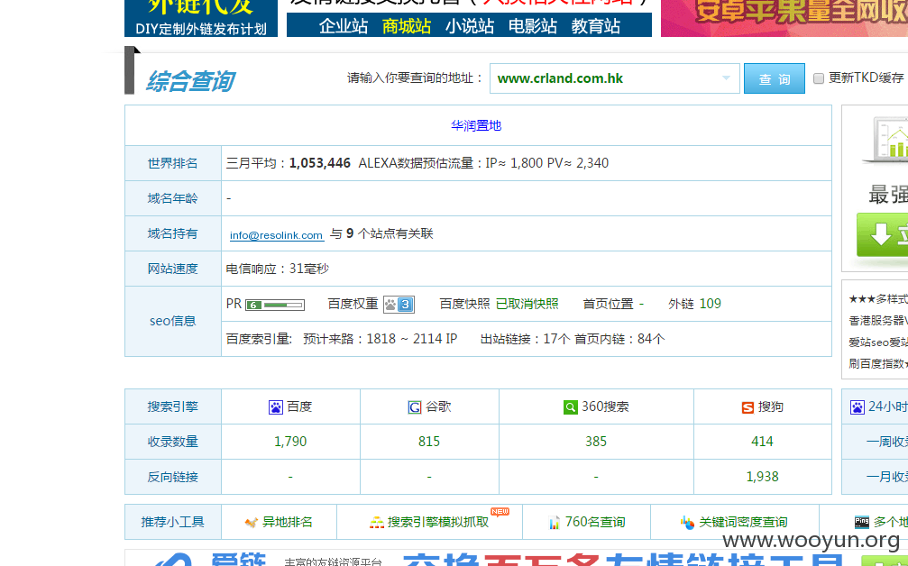Open the 电影站 banner tab
Screen dimensions: 908x566
(533, 26)
